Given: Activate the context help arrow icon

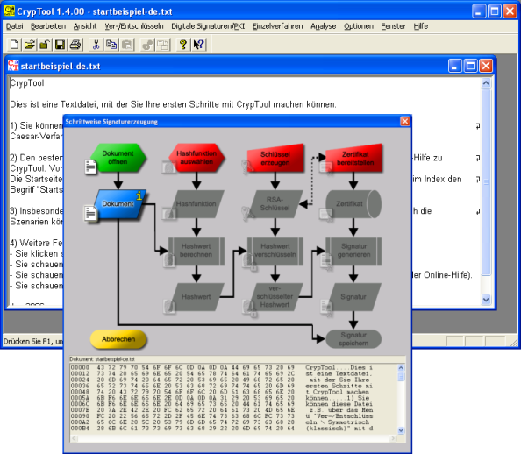Looking at the screenshot, I should coord(199,45).
